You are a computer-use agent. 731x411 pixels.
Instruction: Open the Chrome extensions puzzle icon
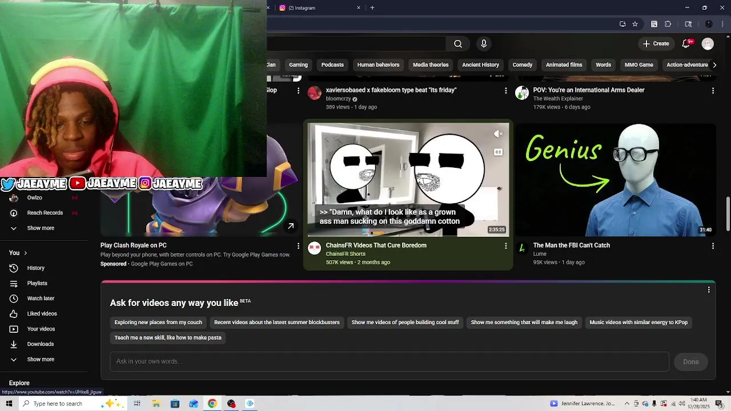pyautogui.click(x=668, y=24)
